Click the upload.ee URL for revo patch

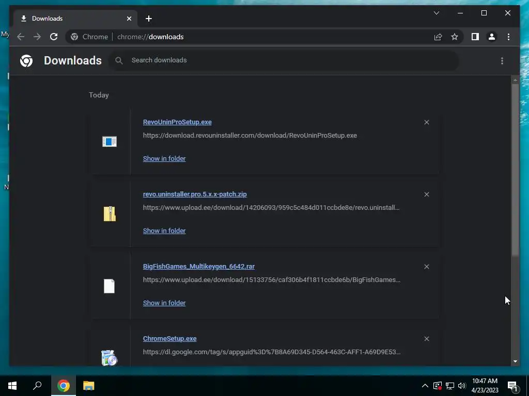coord(271,207)
